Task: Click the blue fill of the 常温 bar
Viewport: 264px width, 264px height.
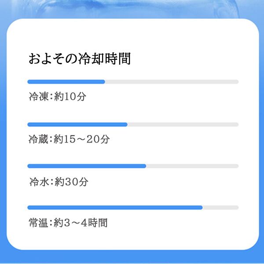Action: tap(114, 207)
